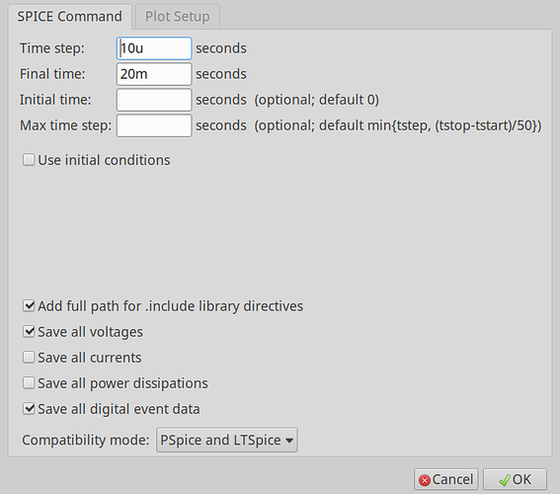Open the Compatibility mode dropdown
The width and height of the screenshot is (560, 494).
(227, 440)
